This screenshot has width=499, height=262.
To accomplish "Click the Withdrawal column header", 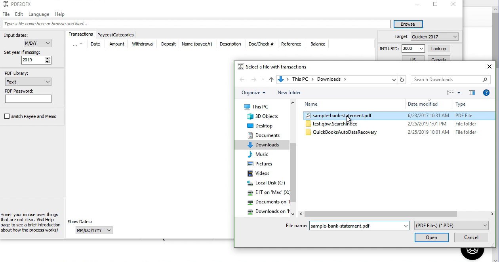I will (x=143, y=44).
